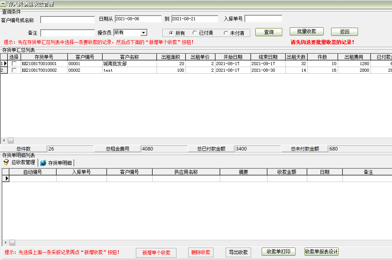The width and height of the screenshot is (392, 260).
Task: Select the 已付清 radio button
Action: pos(194,33)
